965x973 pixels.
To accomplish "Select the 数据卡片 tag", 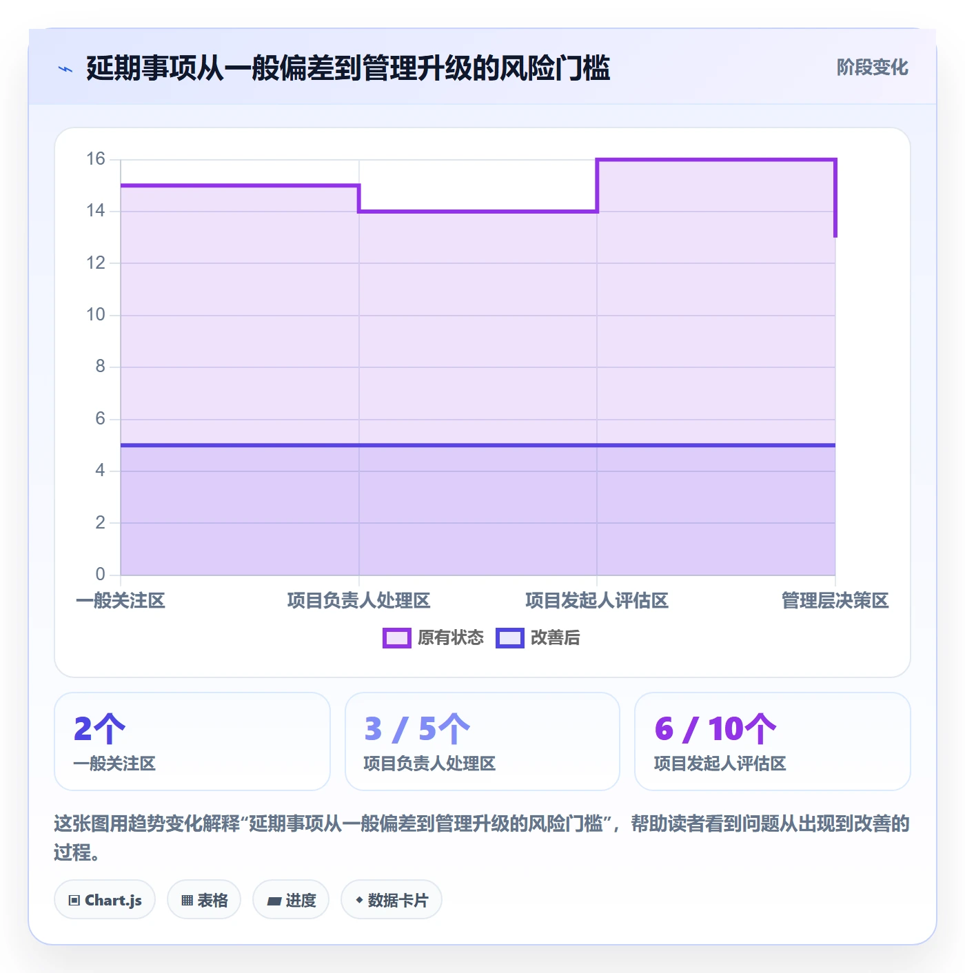I will tap(391, 899).
